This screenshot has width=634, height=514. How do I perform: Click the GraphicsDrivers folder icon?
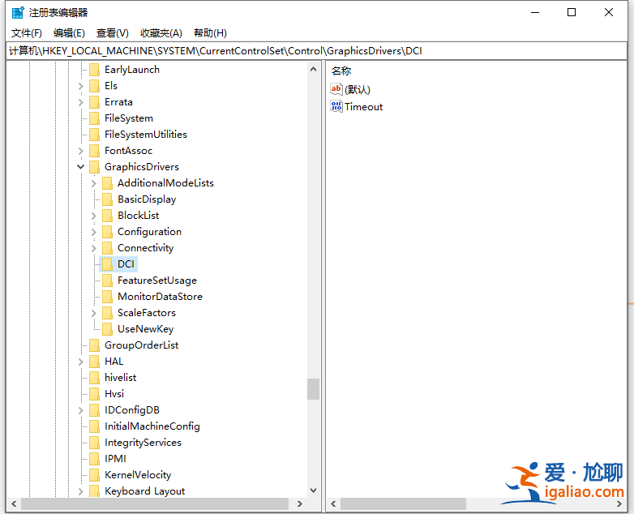[94, 167]
